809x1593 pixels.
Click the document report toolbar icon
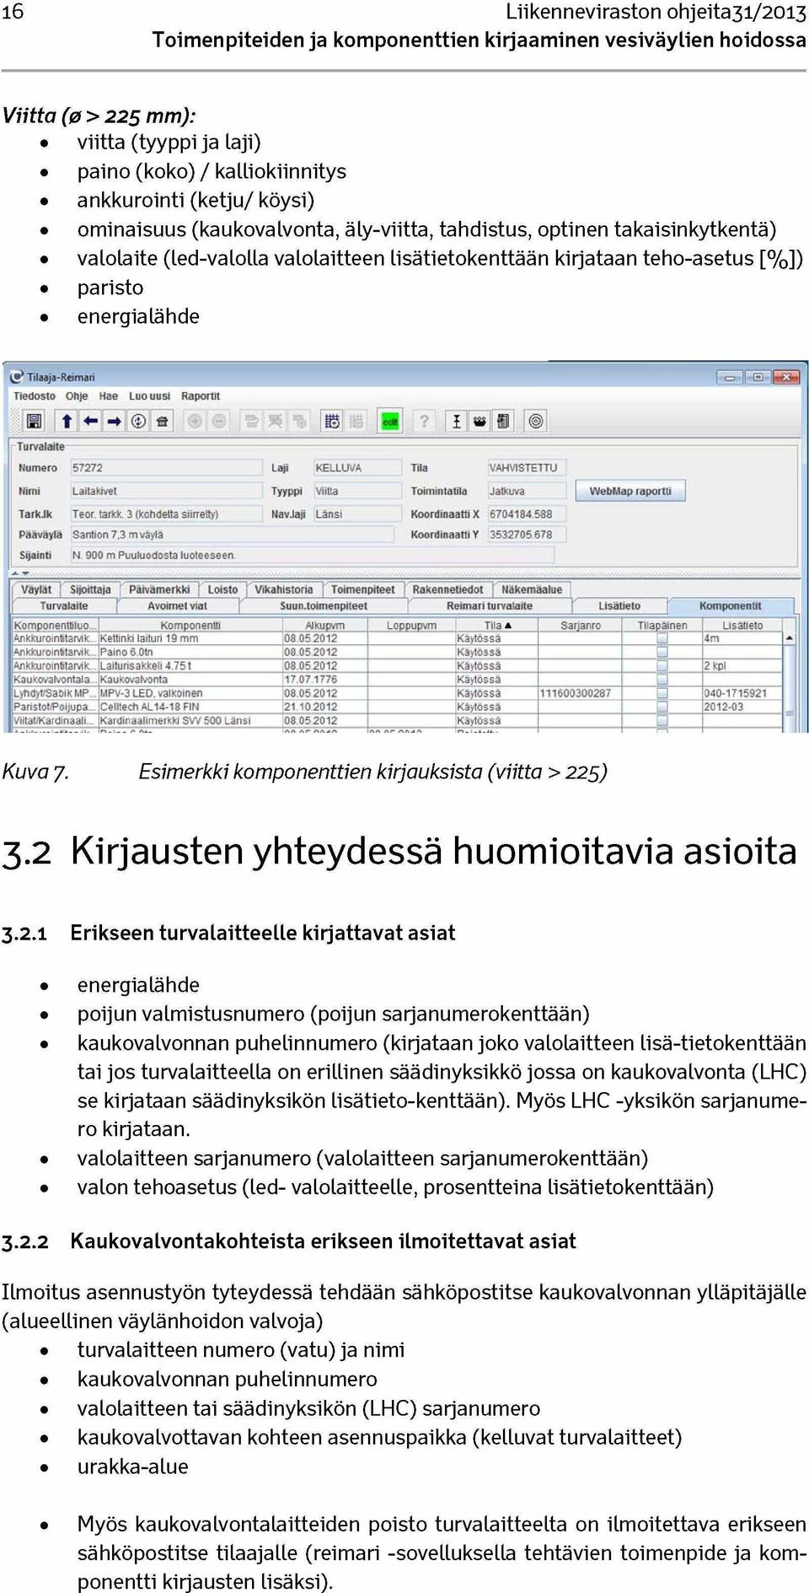[503, 421]
